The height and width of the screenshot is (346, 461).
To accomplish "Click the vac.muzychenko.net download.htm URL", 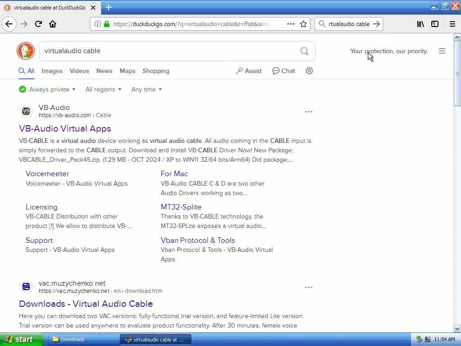I will 100,291.
